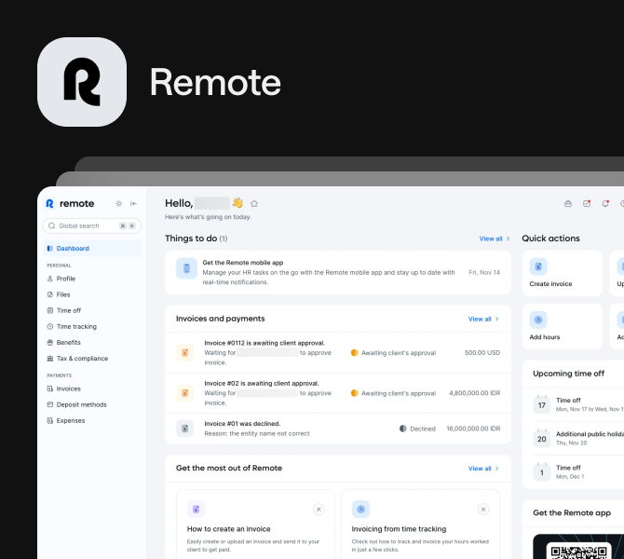Click the Remote app QR code
Image resolution: width=624 pixels, height=559 pixels.
(x=579, y=552)
